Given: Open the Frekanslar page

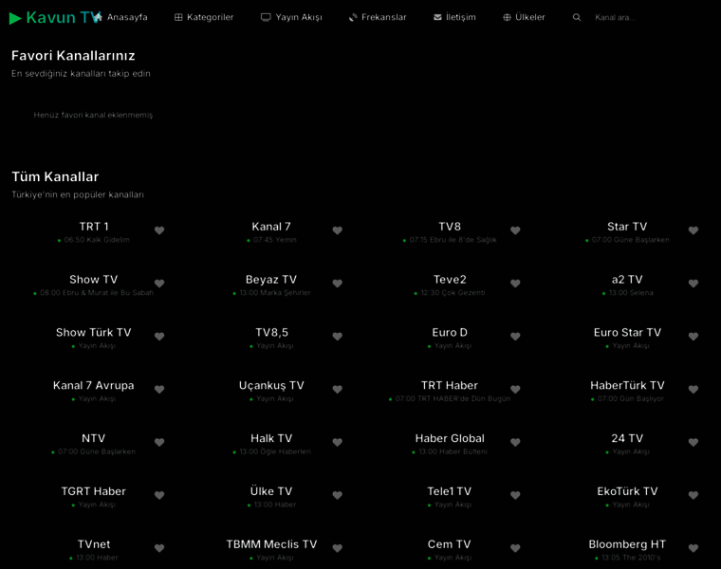Looking at the screenshot, I should [378, 17].
